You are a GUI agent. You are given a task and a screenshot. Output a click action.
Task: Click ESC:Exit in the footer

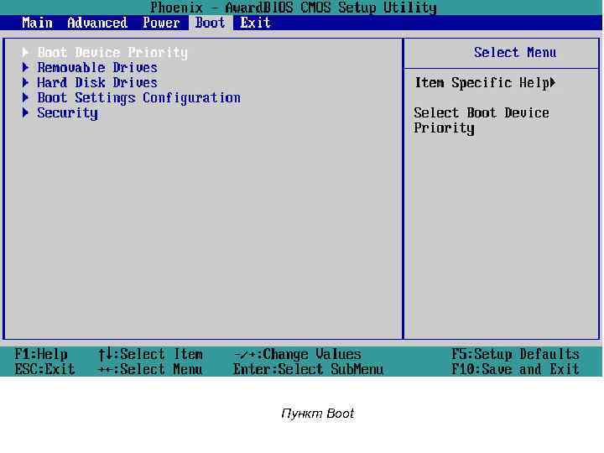[x=44, y=369]
